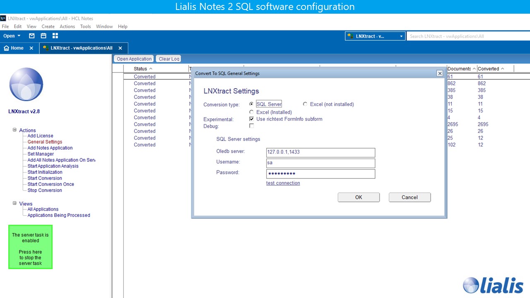Open the Mail icon in toolbar
Viewport: 530px width, 298px height.
pos(31,36)
